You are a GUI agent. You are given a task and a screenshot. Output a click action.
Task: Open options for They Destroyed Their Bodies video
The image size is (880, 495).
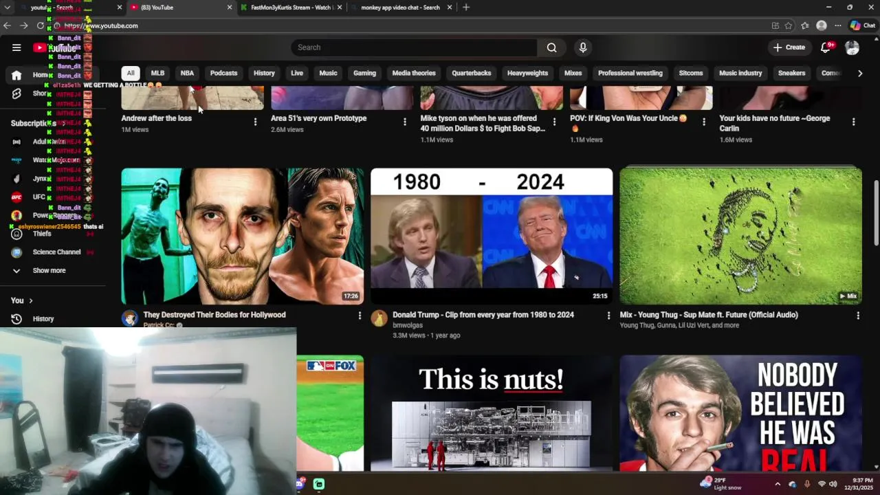click(360, 316)
